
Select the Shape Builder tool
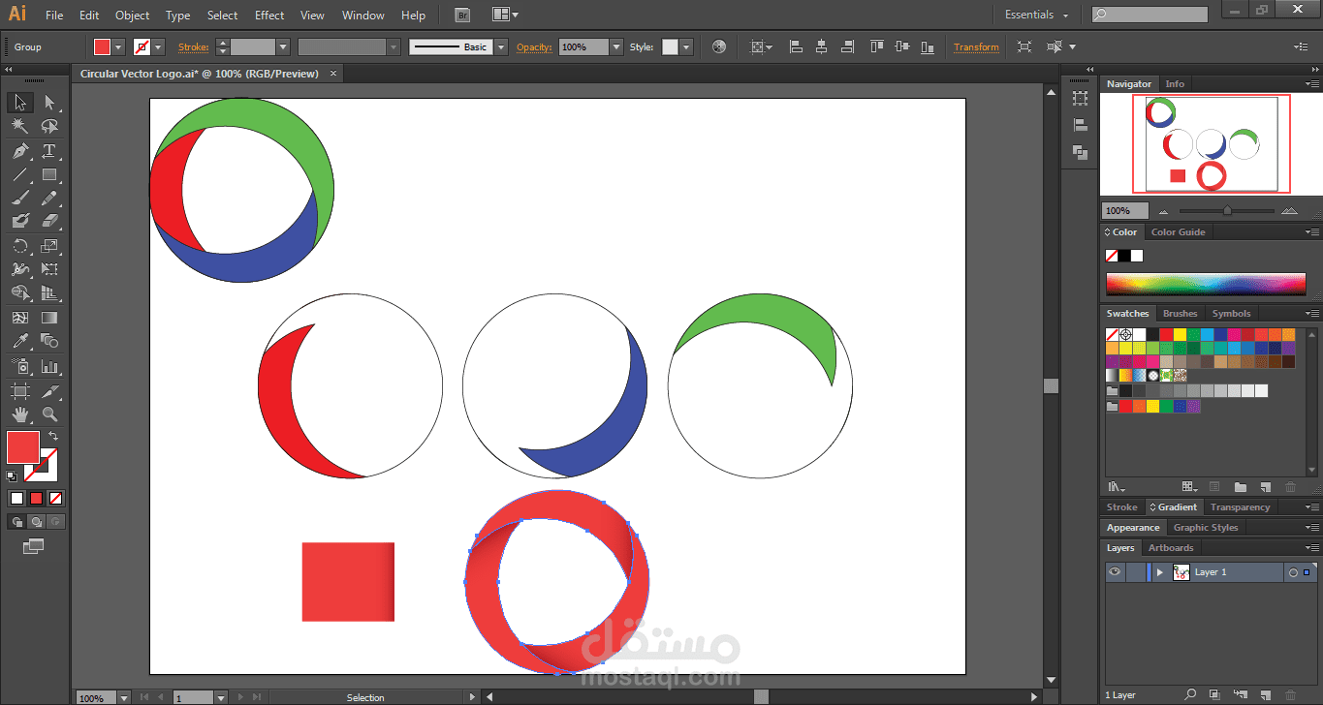[x=19, y=293]
